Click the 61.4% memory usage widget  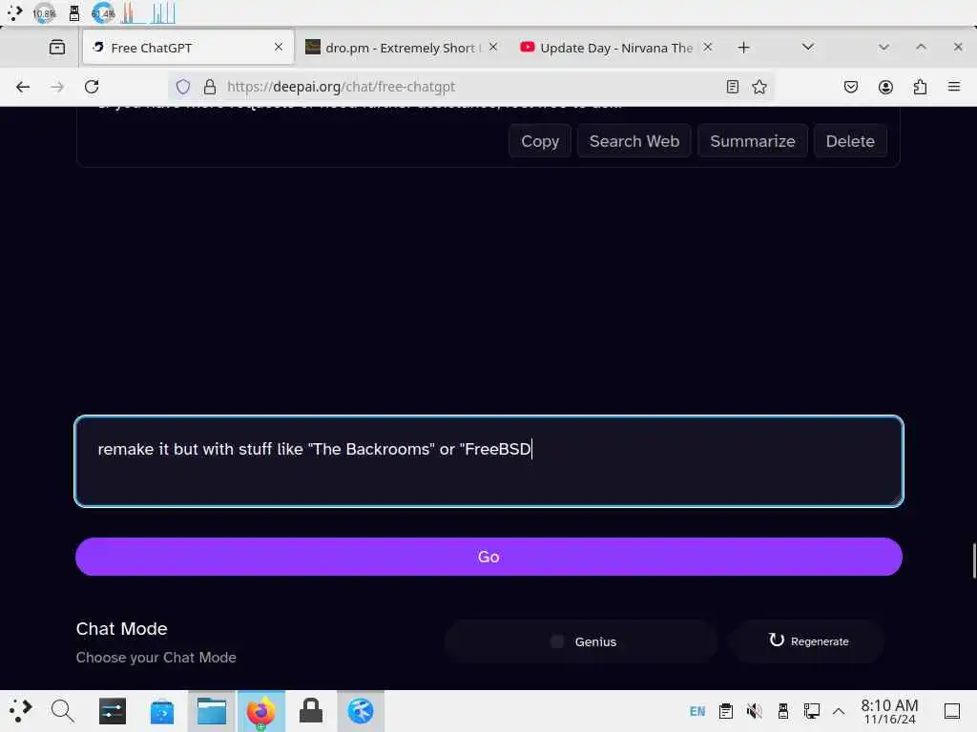click(x=103, y=13)
